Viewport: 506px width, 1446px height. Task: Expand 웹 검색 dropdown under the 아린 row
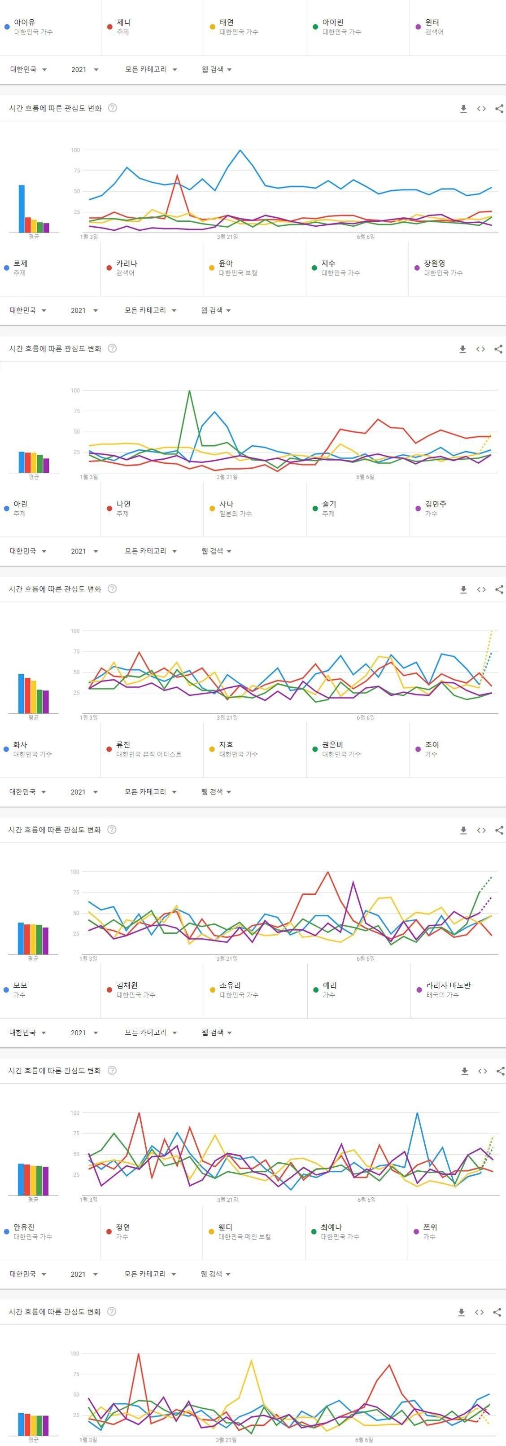tap(217, 551)
